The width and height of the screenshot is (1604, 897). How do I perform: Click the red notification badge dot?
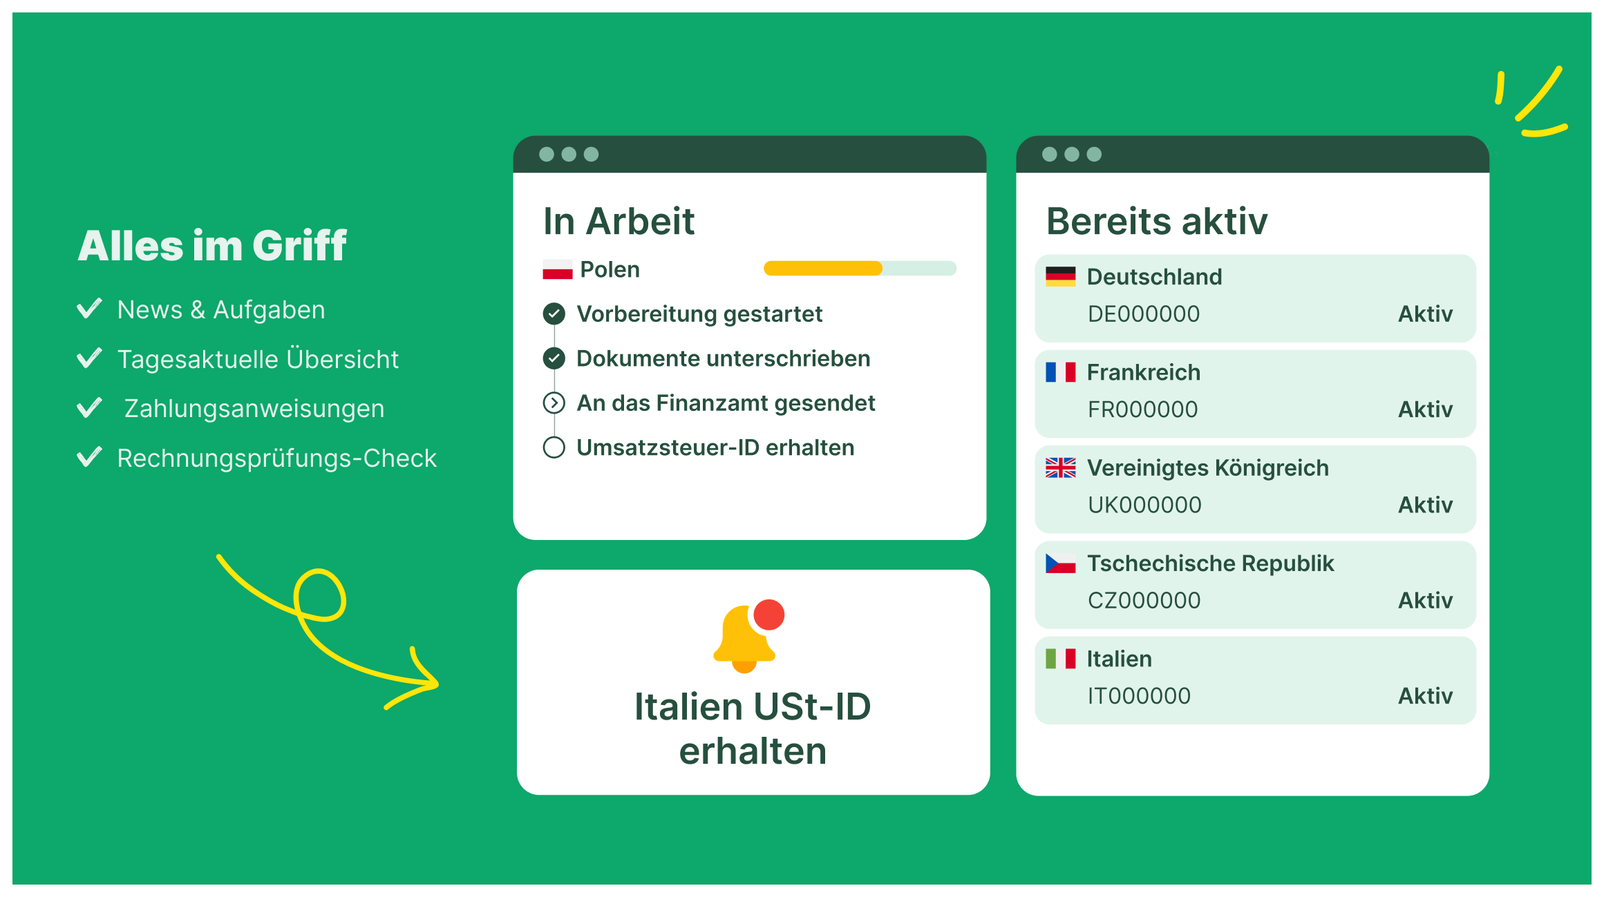click(x=768, y=615)
